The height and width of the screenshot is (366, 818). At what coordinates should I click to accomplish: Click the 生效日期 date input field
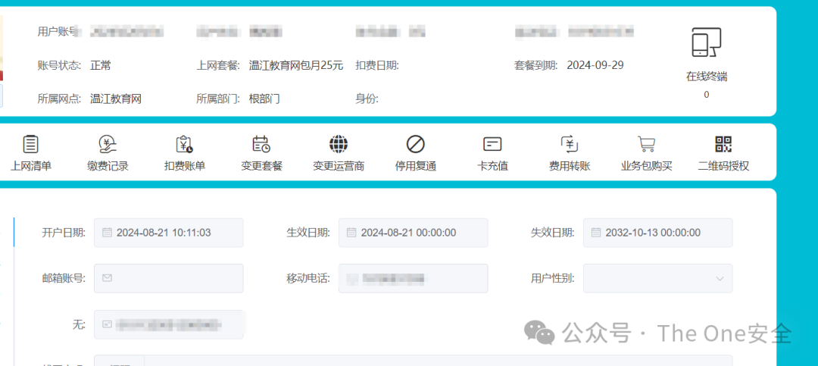pos(414,233)
